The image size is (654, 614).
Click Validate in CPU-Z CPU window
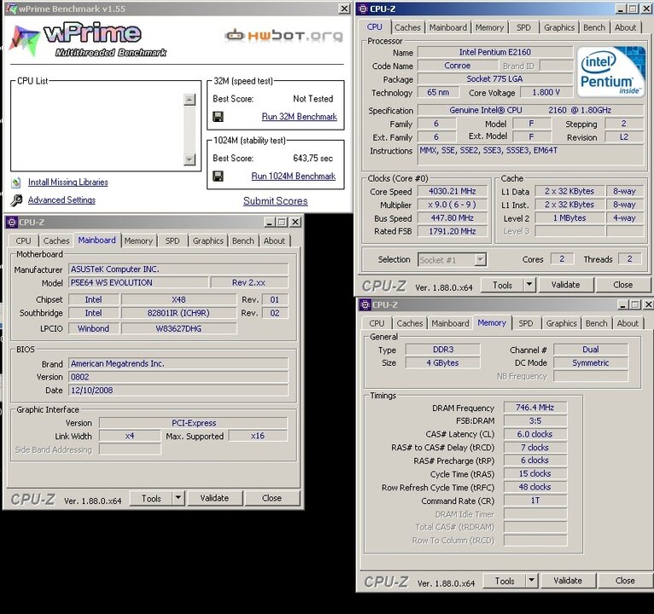[x=565, y=285]
